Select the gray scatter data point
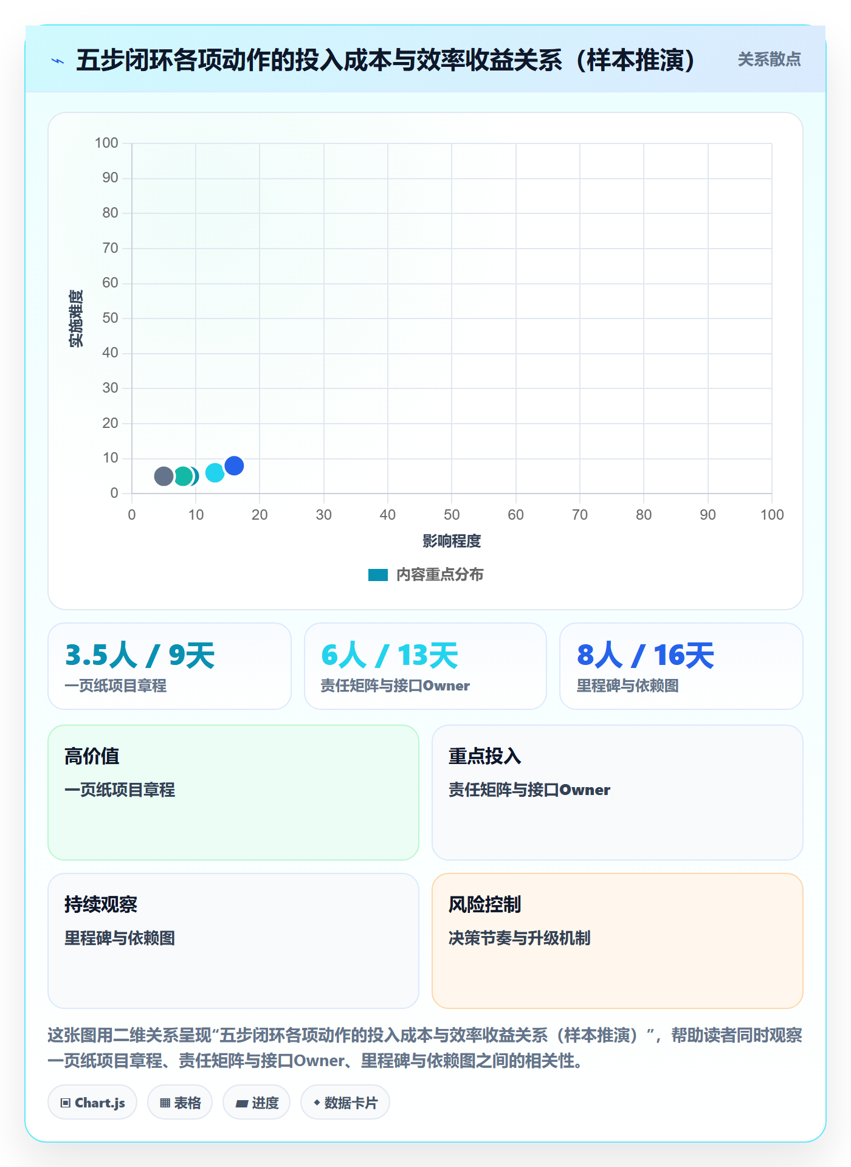The width and height of the screenshot is (851, 1167). tap(164, 476)
